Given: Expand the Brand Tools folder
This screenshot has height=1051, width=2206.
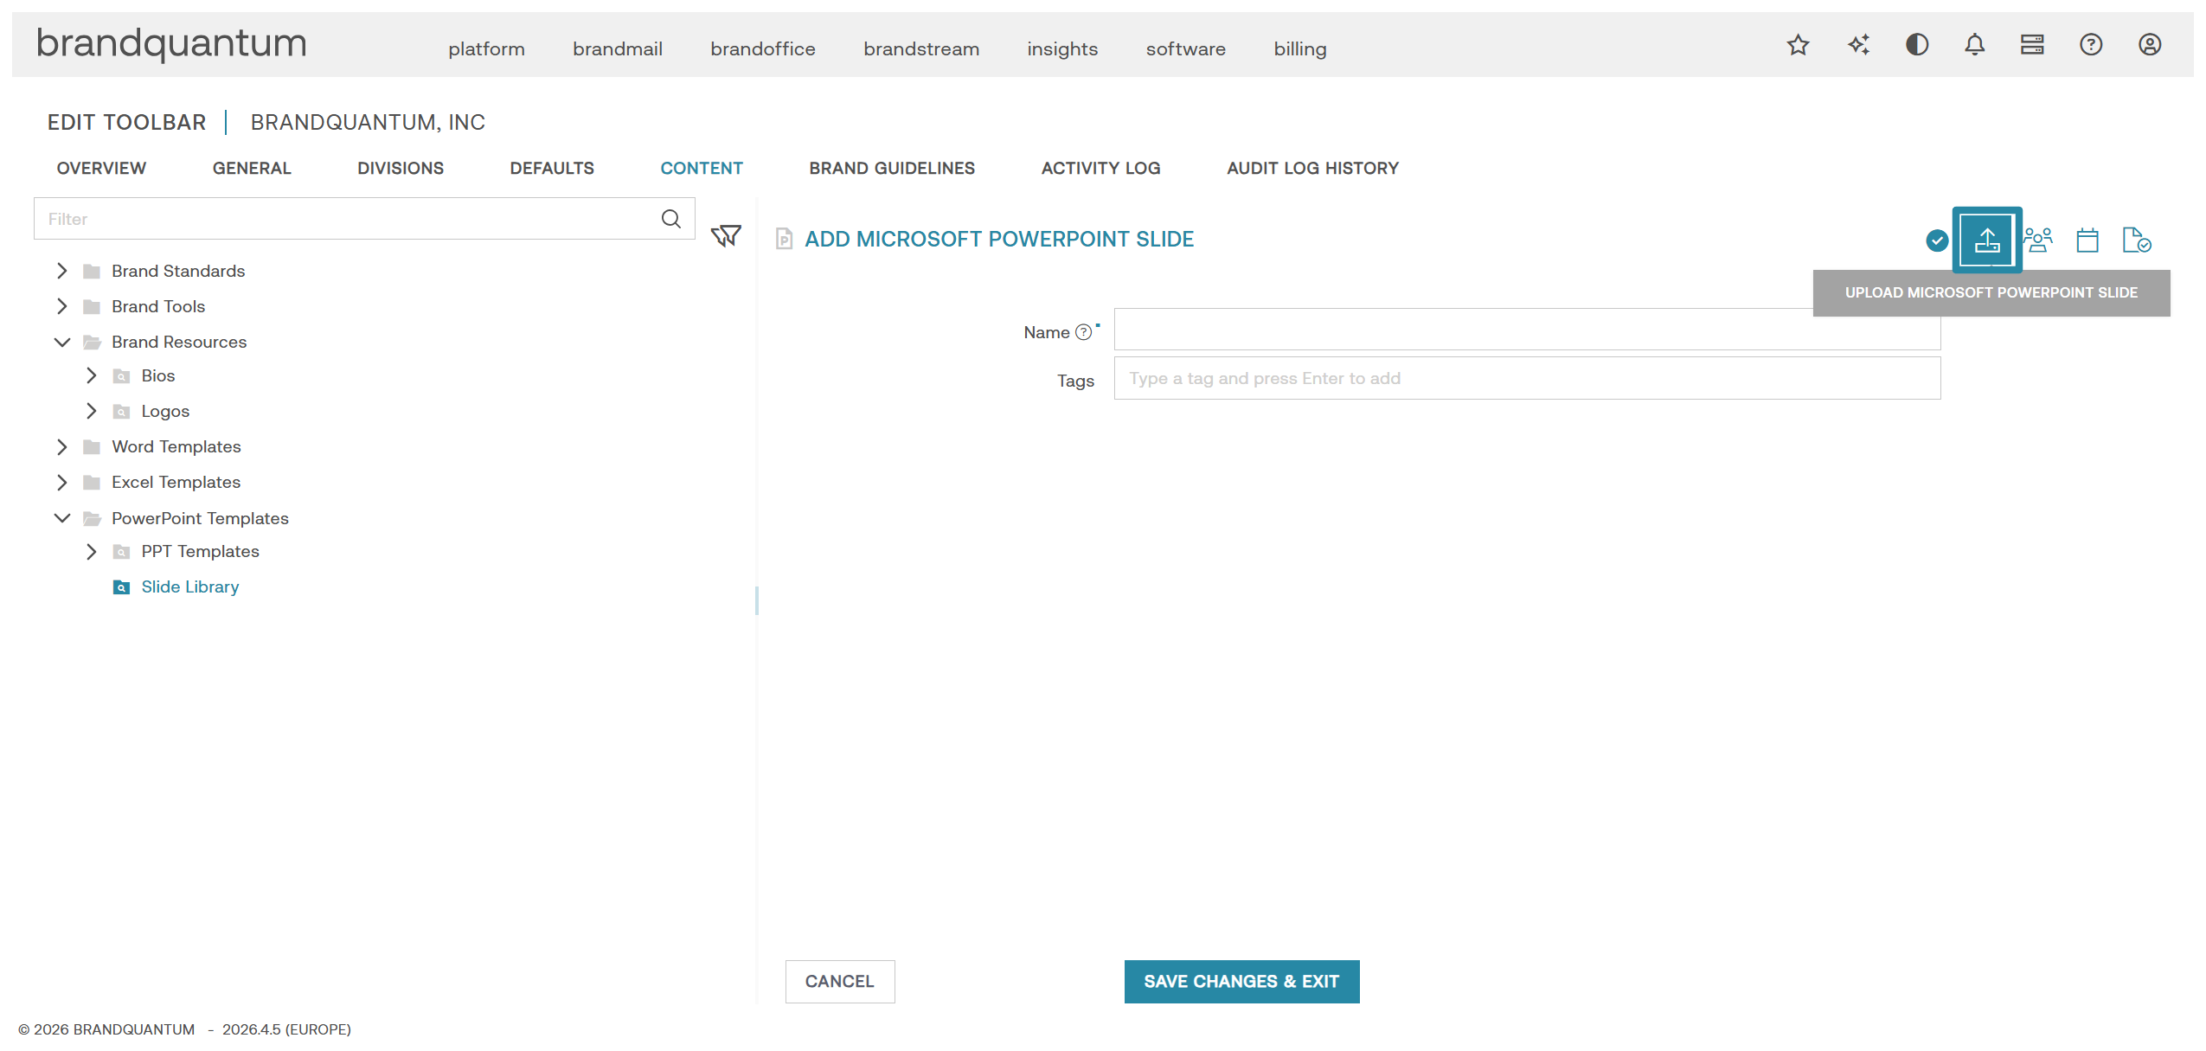Looking at the screenshot, I should (x=61, y=306).
